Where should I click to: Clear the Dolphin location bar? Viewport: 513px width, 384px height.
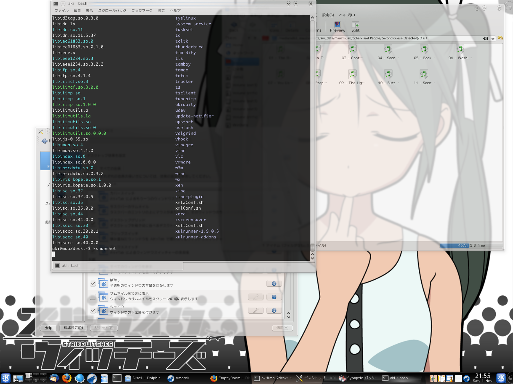point(485,38)
